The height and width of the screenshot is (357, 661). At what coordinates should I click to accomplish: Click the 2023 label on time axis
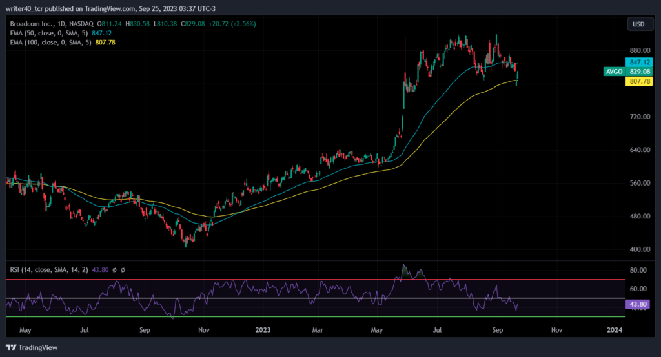(263, 330)
